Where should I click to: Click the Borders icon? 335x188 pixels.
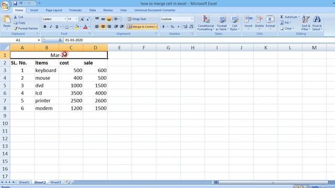pyautogui.click(x=67, y=27)
